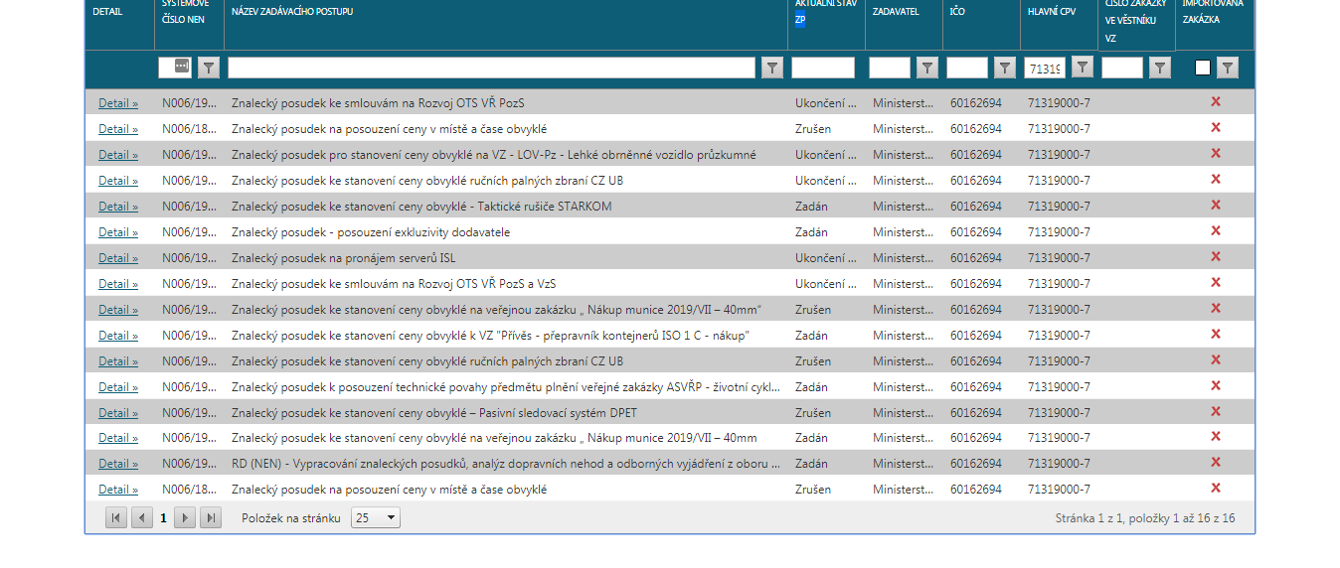Open Detail link for pronájem serverů ISL row
Image resolution: width=1340 pixels, height=568 pixels.
pos(118,258)
